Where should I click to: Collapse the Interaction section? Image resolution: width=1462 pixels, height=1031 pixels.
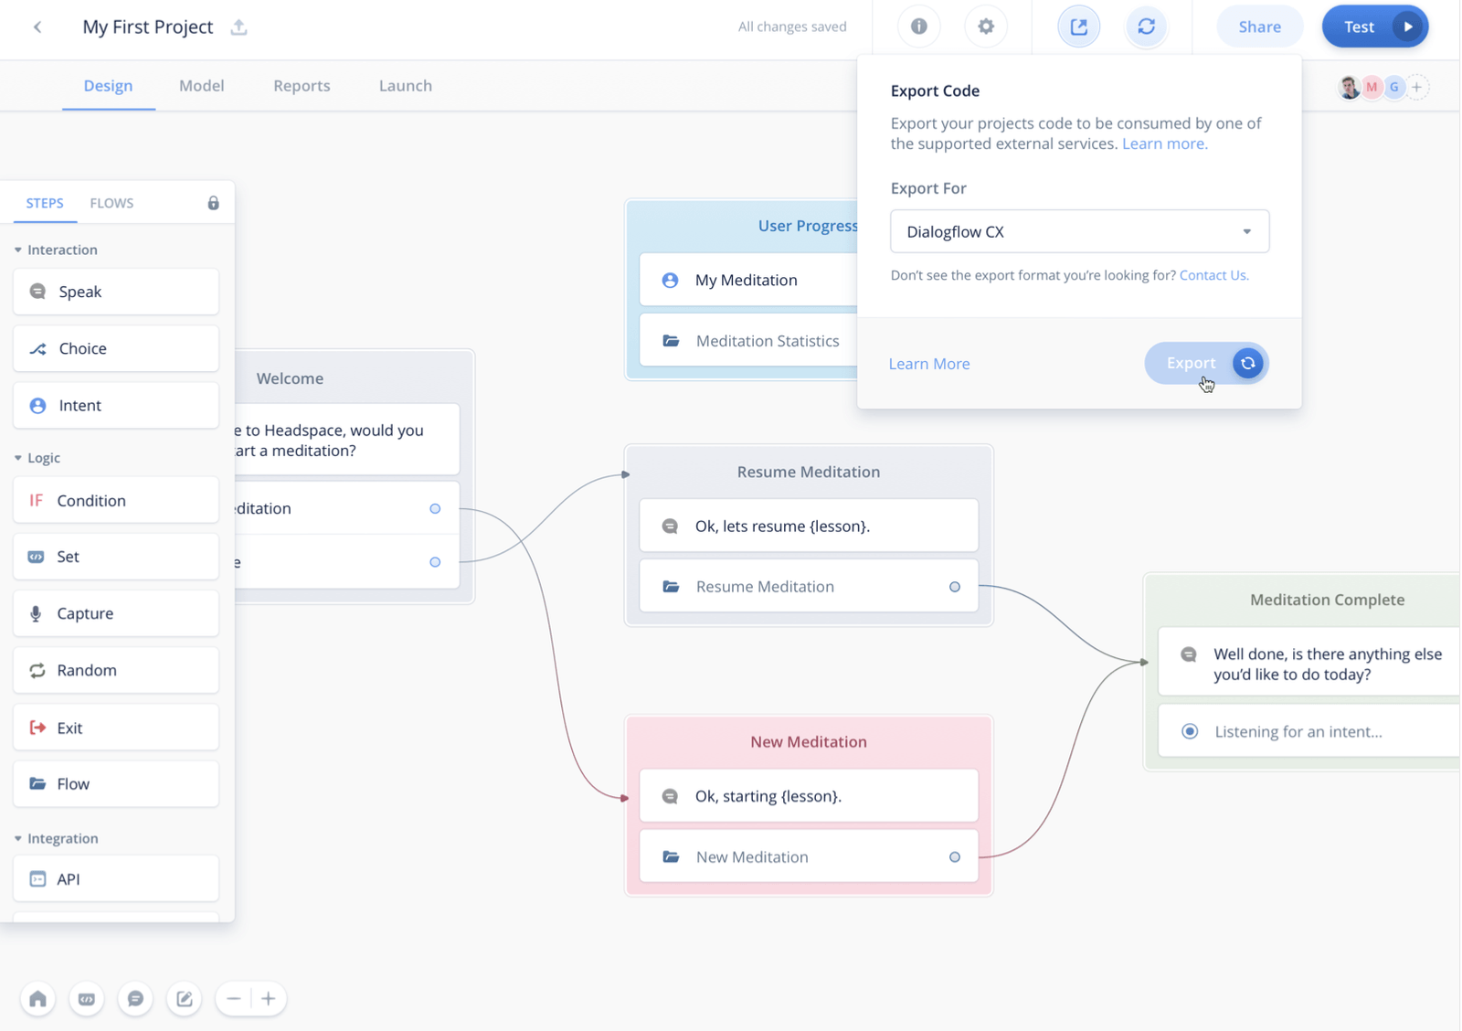tap(17, 250)
